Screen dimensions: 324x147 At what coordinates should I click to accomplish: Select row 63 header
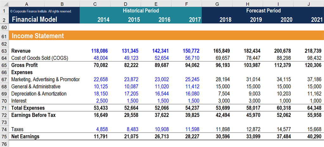pyautogui.click(x=4, y=51)
